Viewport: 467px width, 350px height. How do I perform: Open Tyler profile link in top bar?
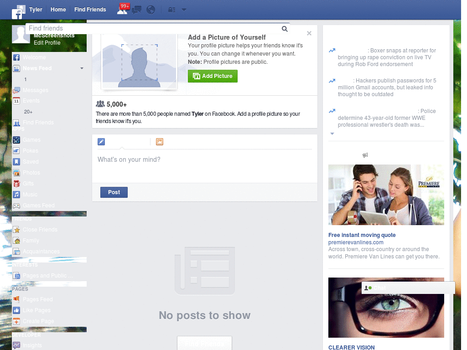[36, 10]
